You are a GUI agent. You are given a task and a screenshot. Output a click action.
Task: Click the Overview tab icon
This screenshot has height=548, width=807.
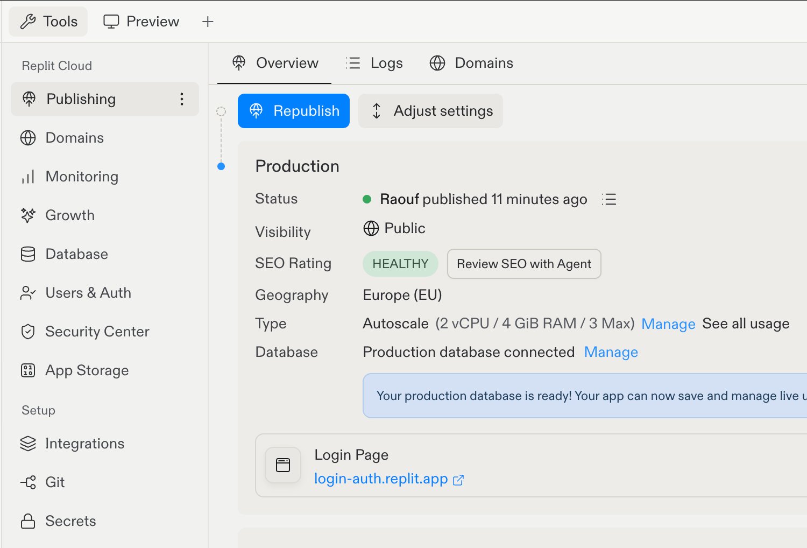(239, 63)
